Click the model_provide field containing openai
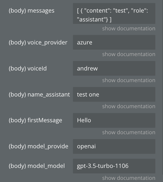Viewport: 163px width, 182px height. 114,146
